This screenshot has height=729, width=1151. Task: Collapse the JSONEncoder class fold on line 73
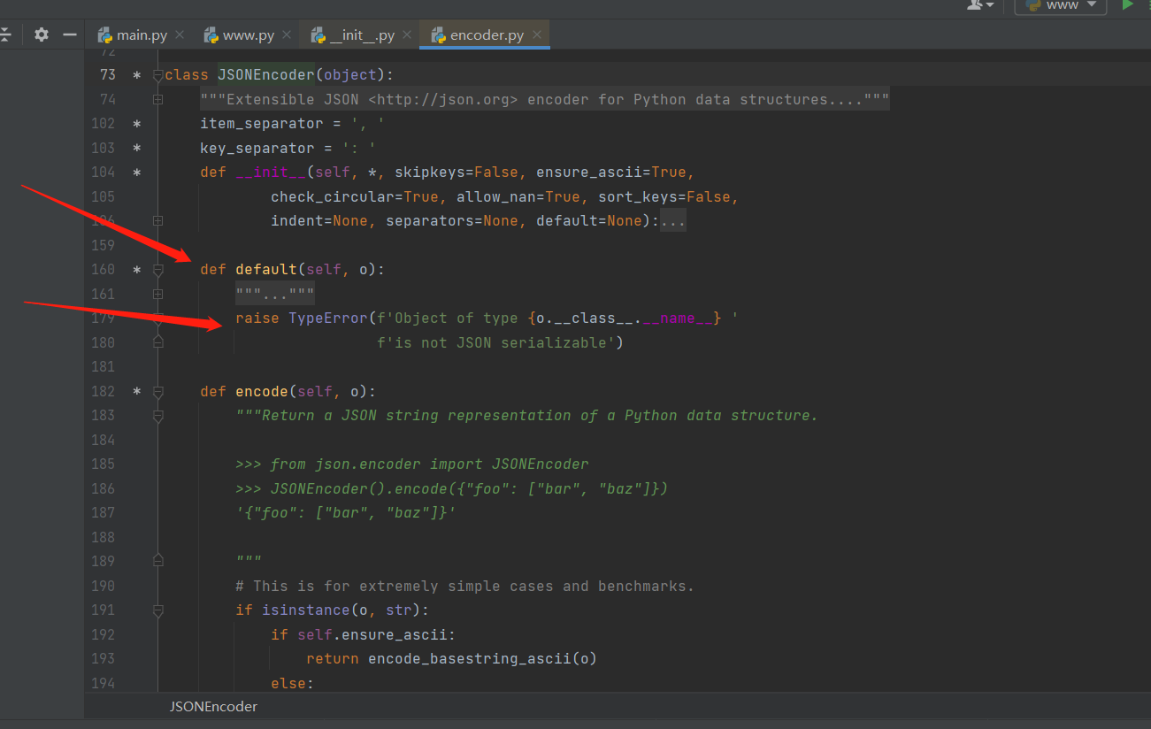[x=157, y=76]
